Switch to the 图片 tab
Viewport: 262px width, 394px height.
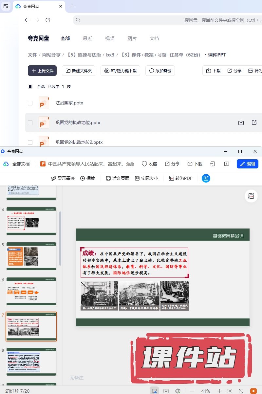point(132,38)
